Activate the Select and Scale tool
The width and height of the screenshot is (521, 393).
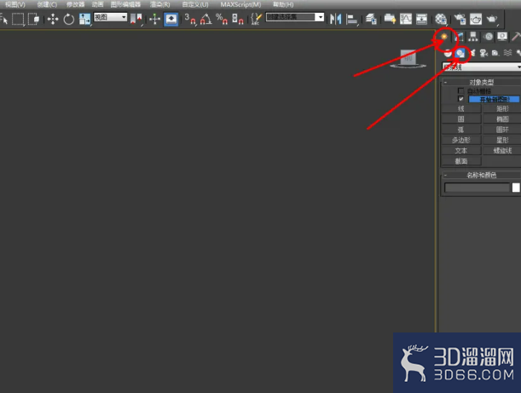pos(84,19)
